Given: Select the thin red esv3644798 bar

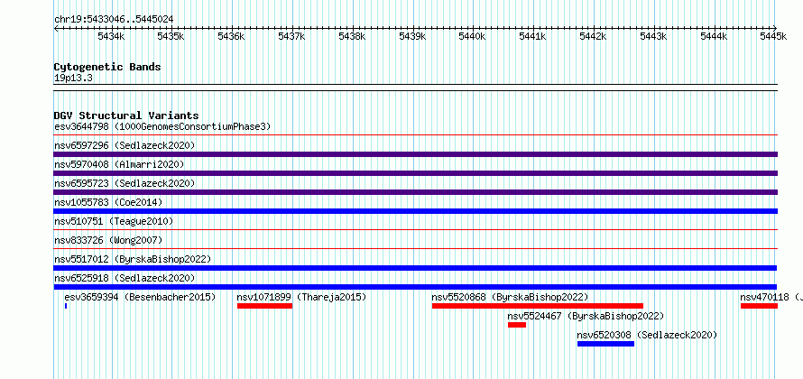Looking at the screenshot, I should pos(415,135).
